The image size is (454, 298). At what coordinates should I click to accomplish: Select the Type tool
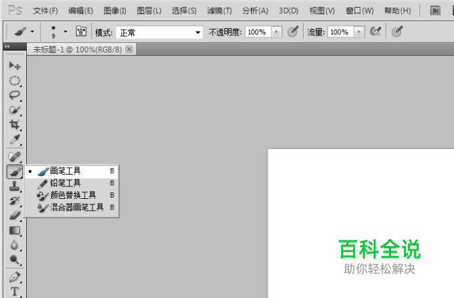click(x=14, y=291)
